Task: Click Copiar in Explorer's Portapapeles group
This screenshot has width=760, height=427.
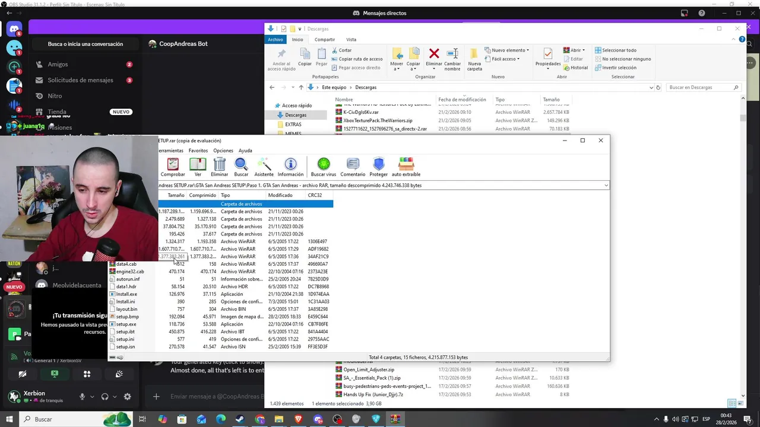Action: pyautogui.click(x=305, y=57)
